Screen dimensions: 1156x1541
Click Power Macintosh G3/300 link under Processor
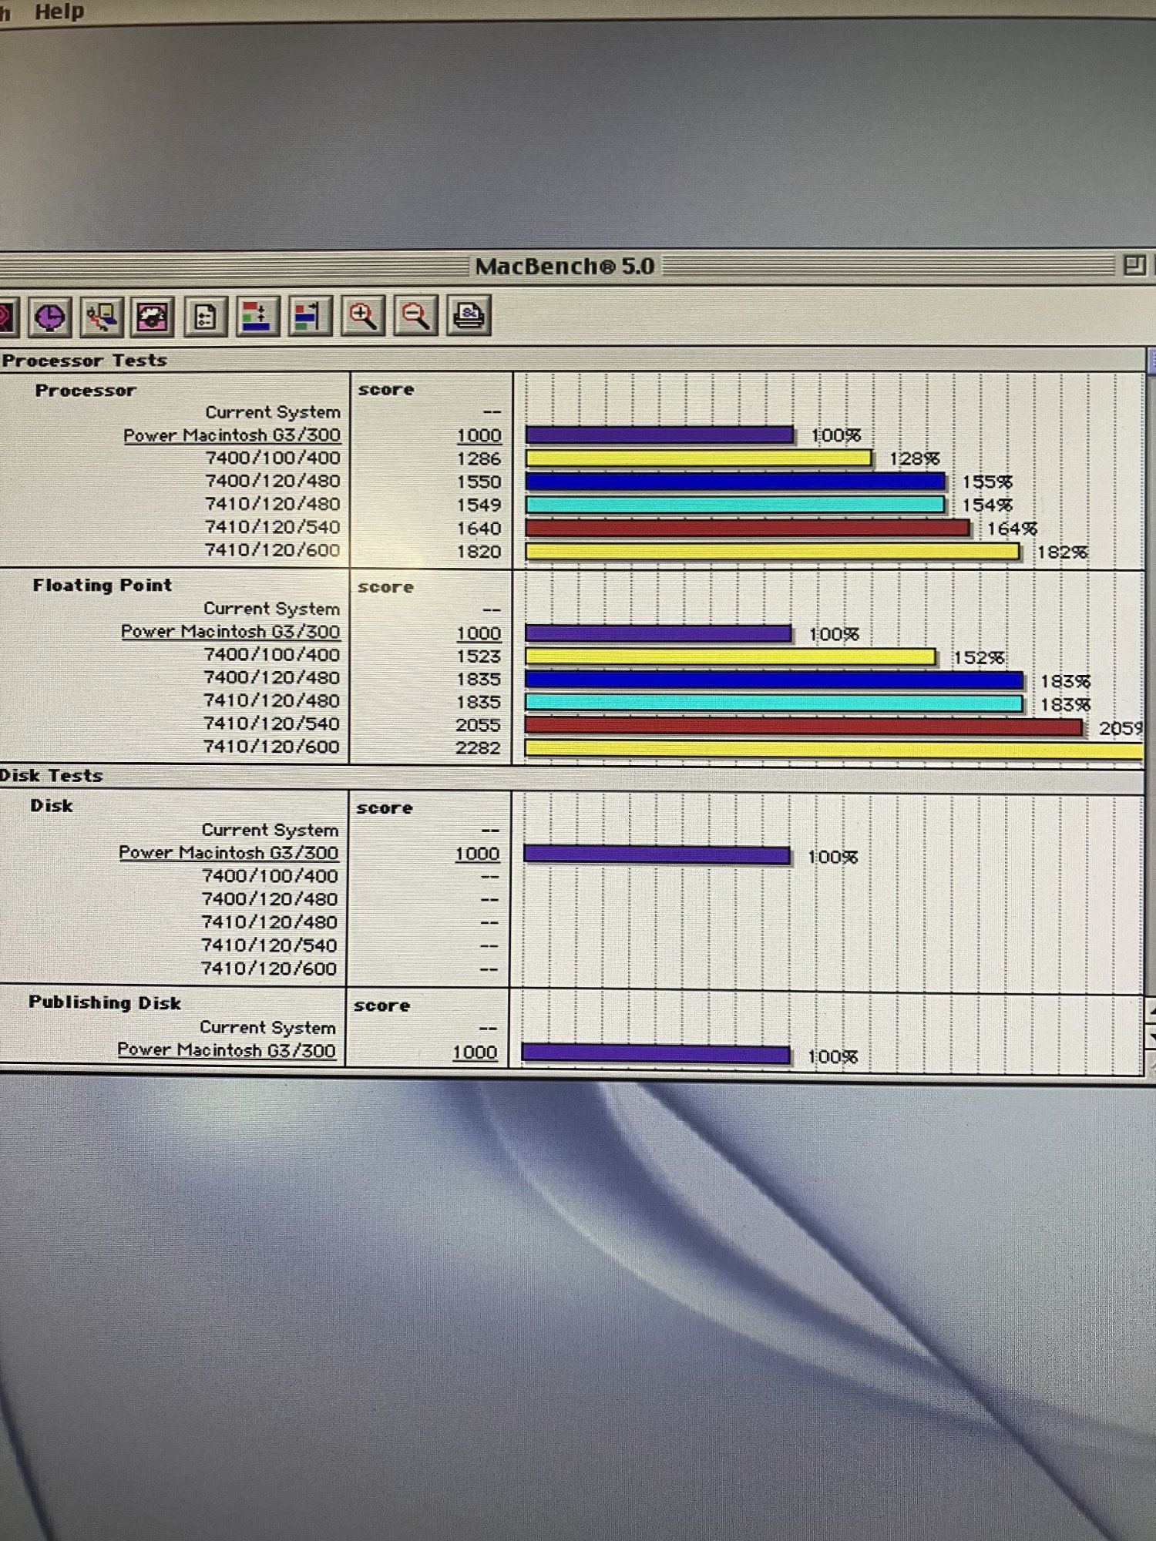[232, 435]
